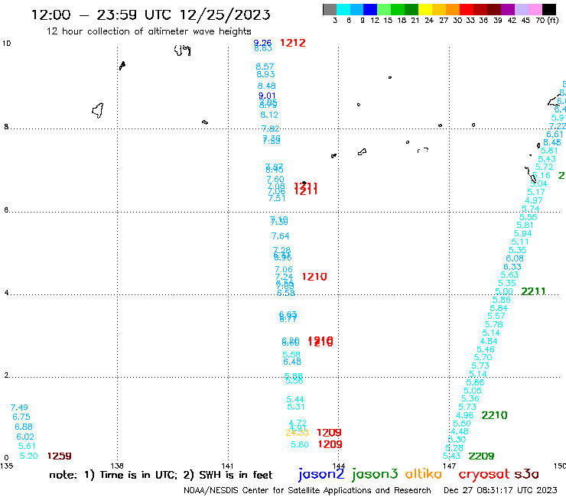Click the lavender 45 ft legend swatch
The width and height of the screenshot is (566, 497).
pyautogui.click(x=521, y=9)
